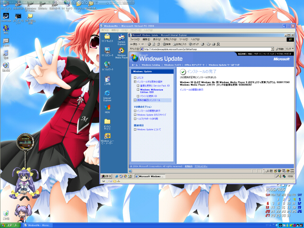Open the File menu in Internet Explorer
Viewport: 304px width, 228px height.
coord(134,39)
